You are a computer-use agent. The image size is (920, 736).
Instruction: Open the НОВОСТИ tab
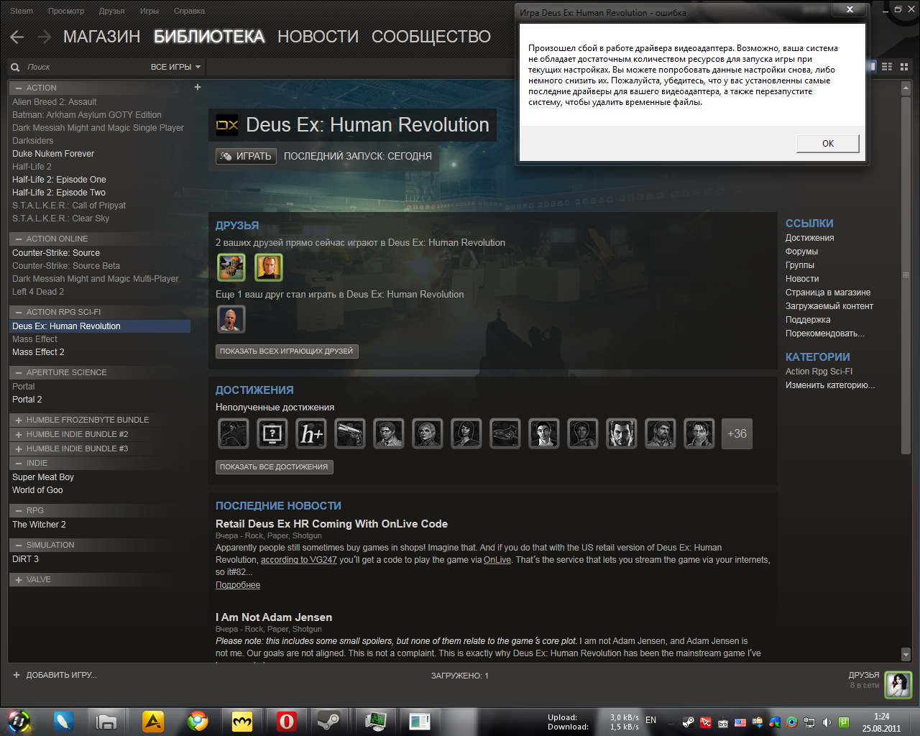pos(318,37)
